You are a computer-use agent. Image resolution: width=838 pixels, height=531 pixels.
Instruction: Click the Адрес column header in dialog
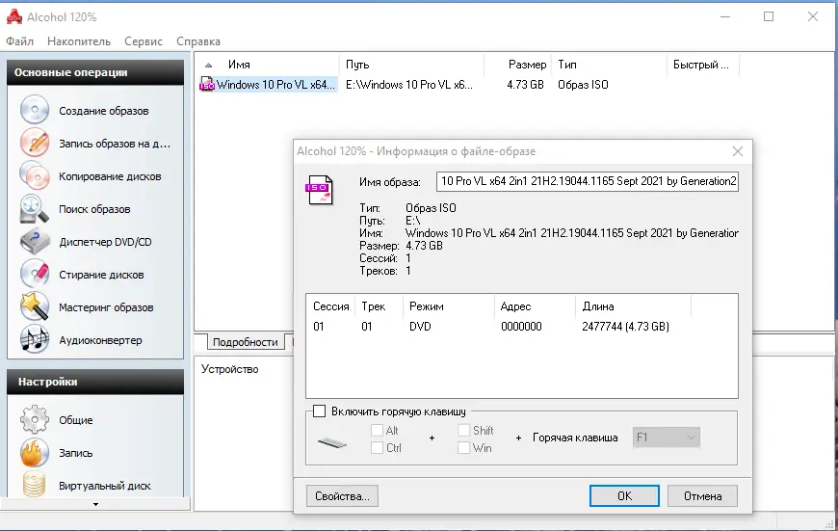pos(535,306)
